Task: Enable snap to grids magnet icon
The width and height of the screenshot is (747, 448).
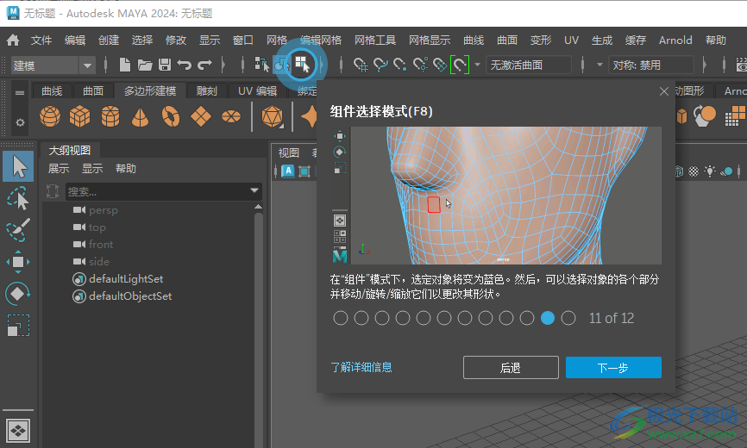Action: 361,65
